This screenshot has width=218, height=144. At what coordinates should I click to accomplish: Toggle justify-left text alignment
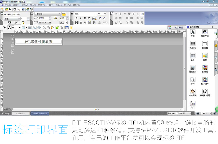(x=76, y=23)
